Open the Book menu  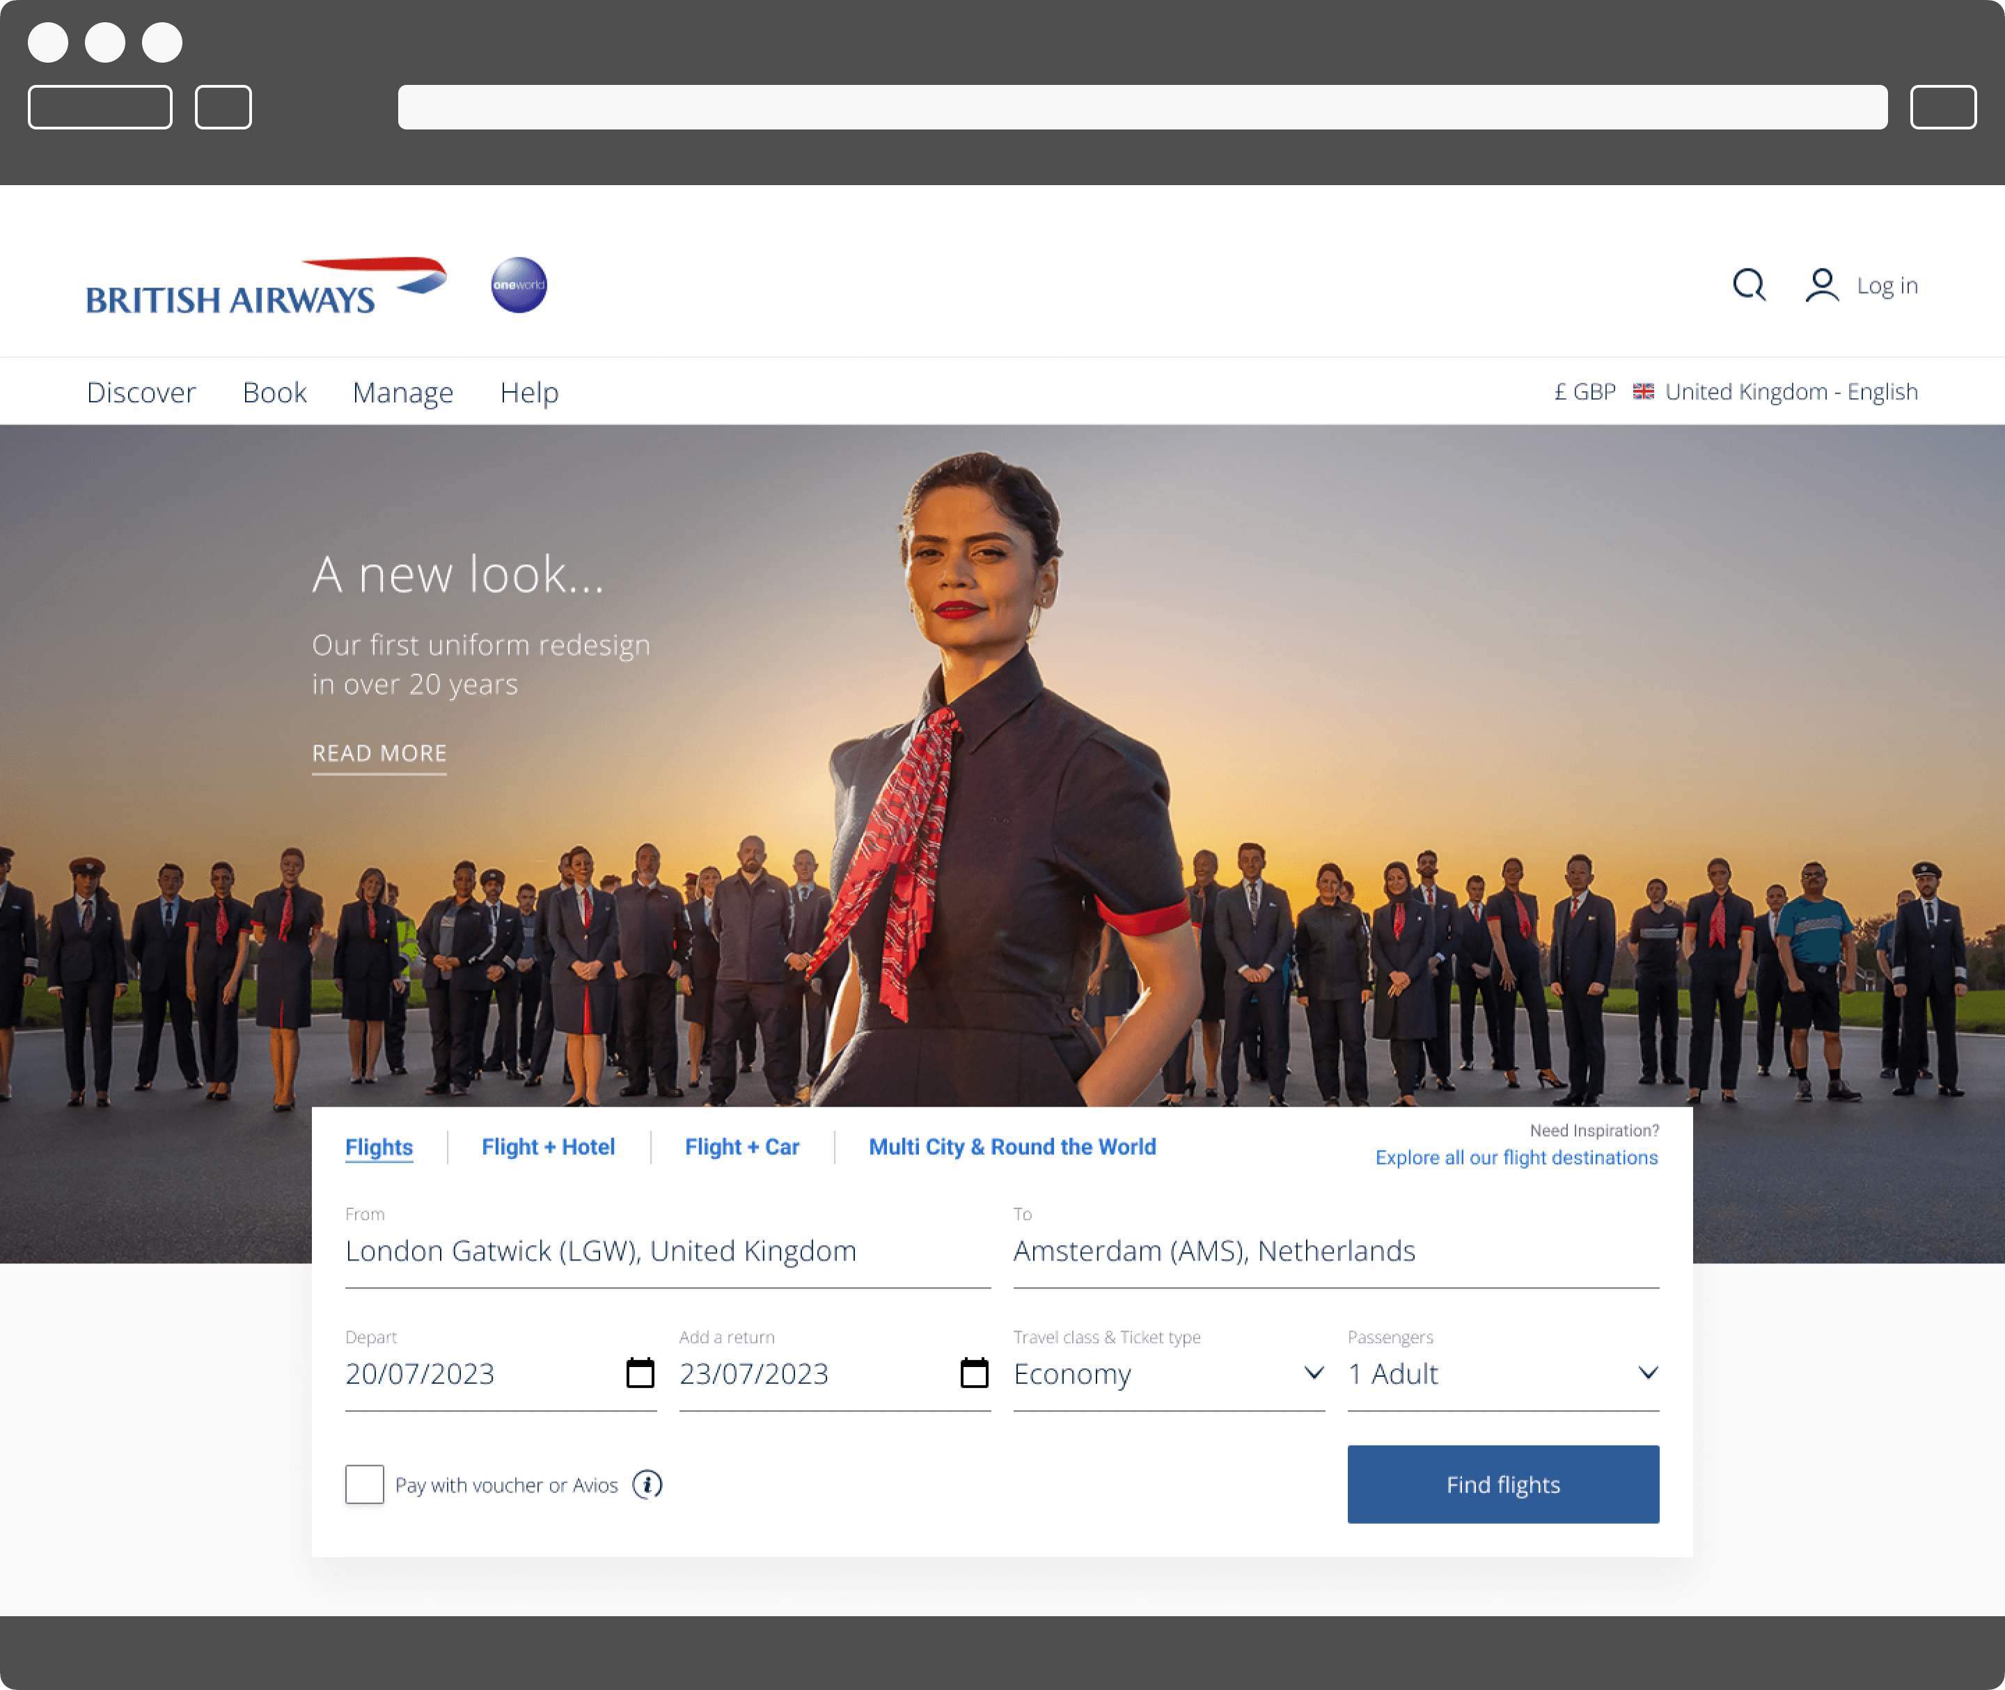point(274,392)
